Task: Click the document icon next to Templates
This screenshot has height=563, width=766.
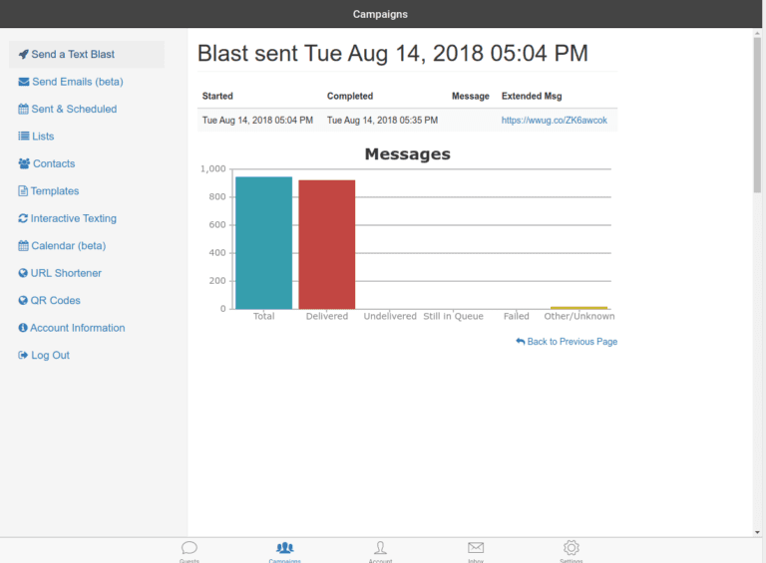Action: (x=23, y=191)
